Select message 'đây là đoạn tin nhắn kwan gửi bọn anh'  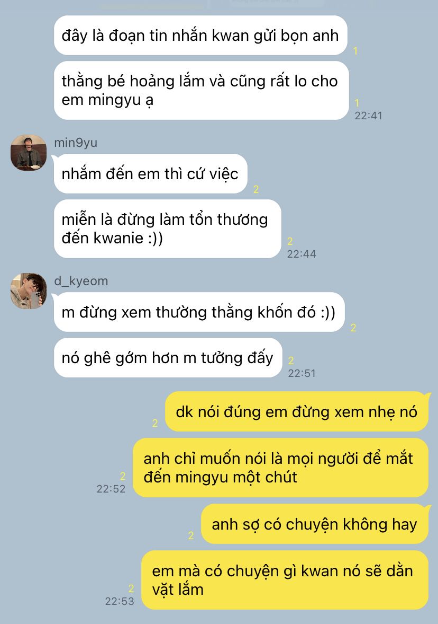pos(200,36)
